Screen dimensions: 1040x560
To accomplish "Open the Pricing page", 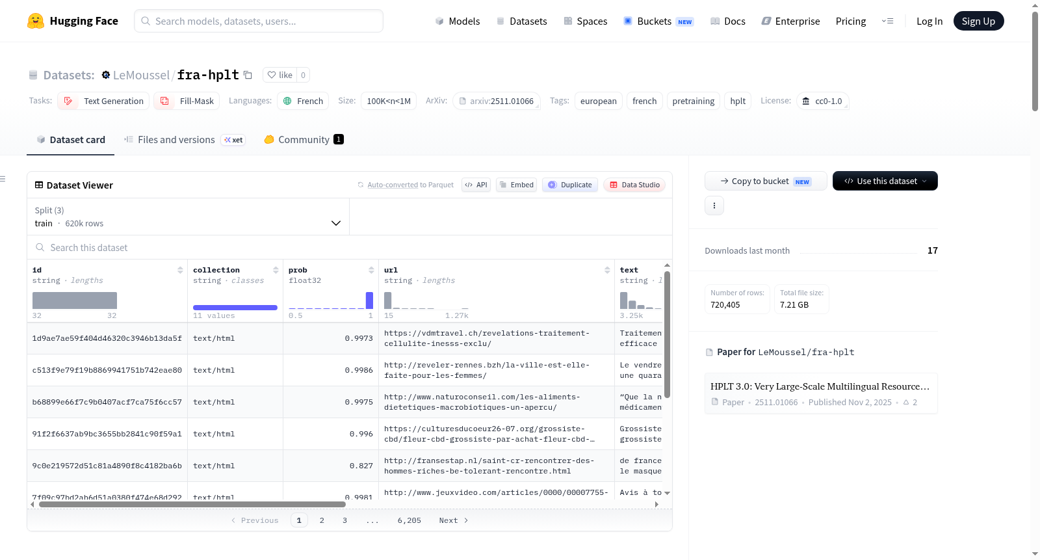I will click(x=851, y=21).
